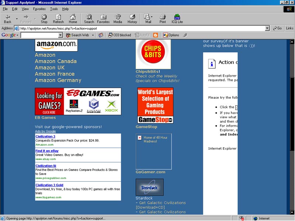Image resolution: width=295 pixels, height=221 pixels.
Task: Stop the page from loading
Action: coord(44,19)
